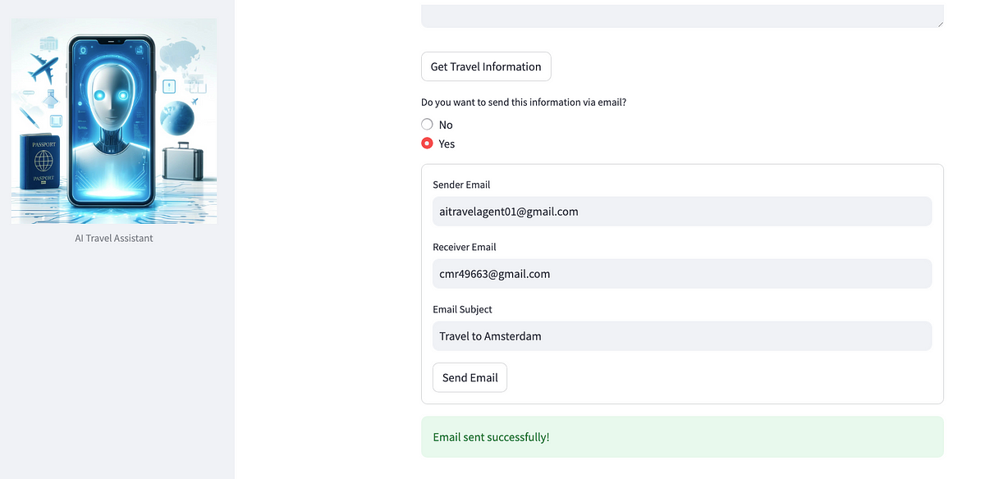The height and width of the screenshot is (479, 985).
Task: Select the "No" radio option
Action: point(427,125)
